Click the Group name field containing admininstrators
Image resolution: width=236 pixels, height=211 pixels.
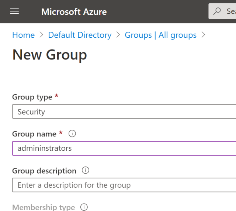pos(124,149)
